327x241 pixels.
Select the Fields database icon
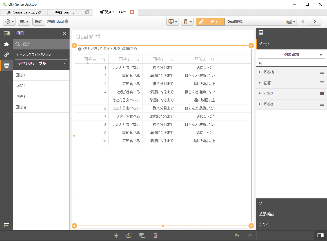tap(7, 65)
